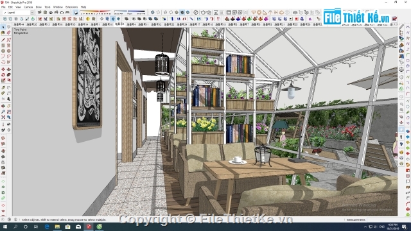
Task: Switch to Iso standard view
Action: coord(40,12)
